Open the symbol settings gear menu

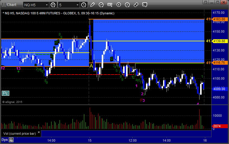(x=53, y=5)
